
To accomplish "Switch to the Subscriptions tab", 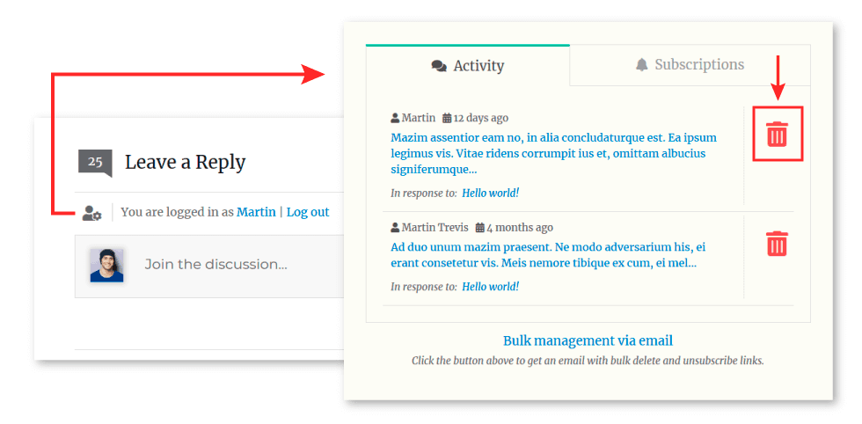I will pos(690,65).
